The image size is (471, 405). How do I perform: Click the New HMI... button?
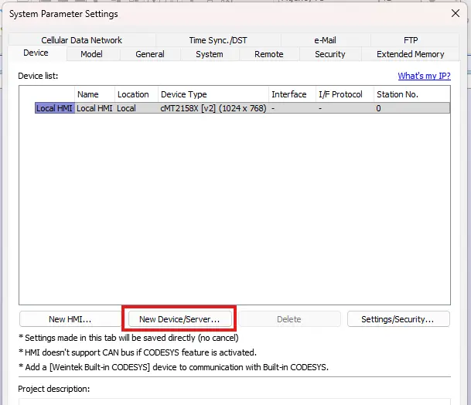click(70, 319)
